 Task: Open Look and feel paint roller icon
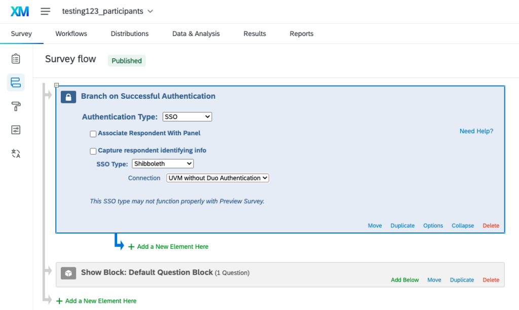coord(15,106)
